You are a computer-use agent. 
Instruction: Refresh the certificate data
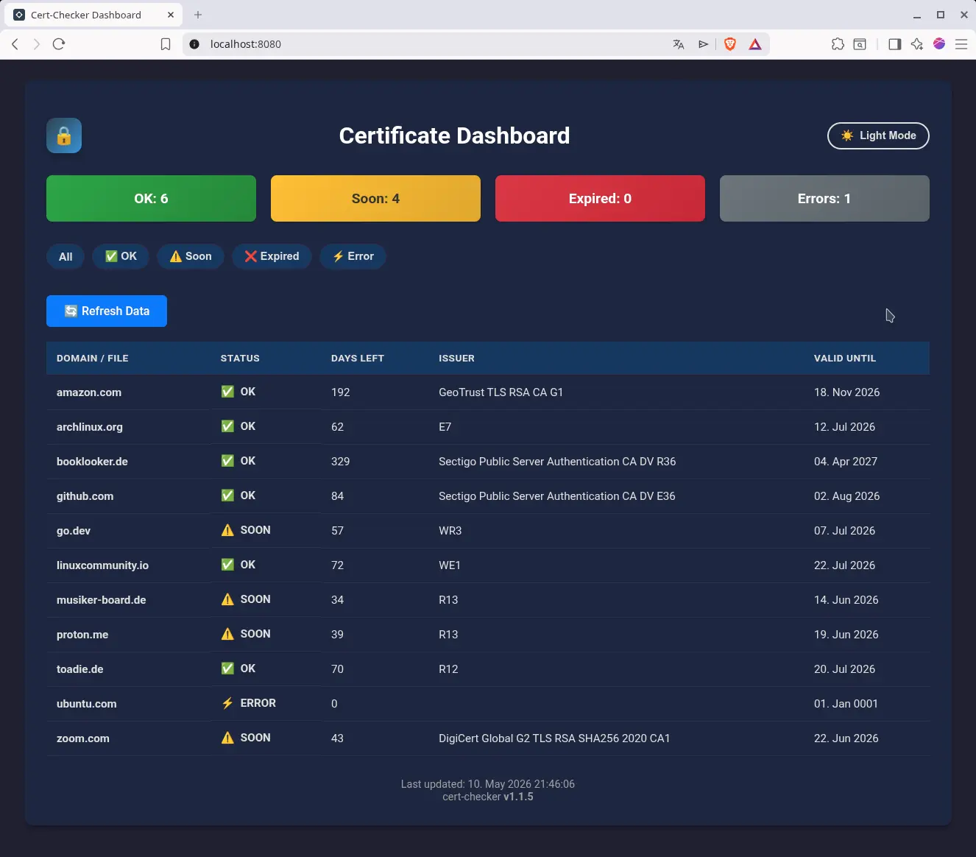coord(107,311)
